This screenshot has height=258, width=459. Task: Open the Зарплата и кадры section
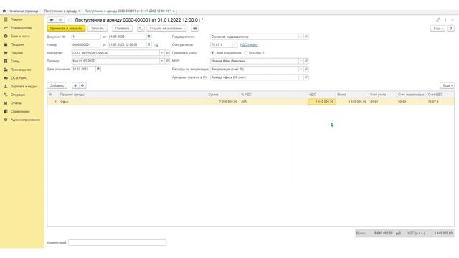pos(24,86)
